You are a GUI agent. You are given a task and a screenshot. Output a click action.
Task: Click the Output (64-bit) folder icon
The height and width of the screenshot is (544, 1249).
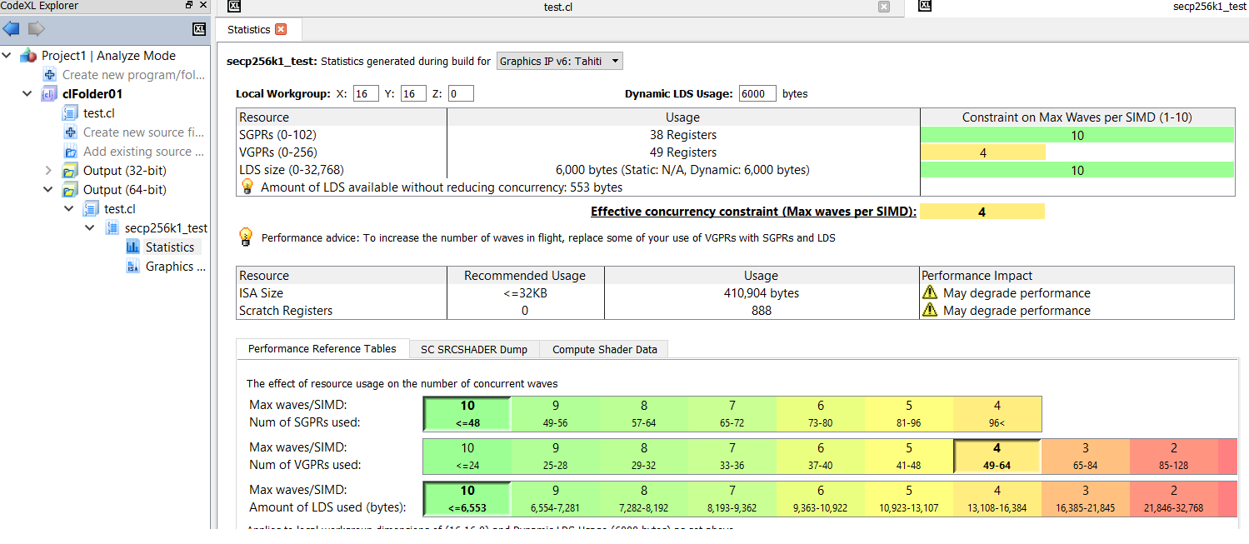70,190
